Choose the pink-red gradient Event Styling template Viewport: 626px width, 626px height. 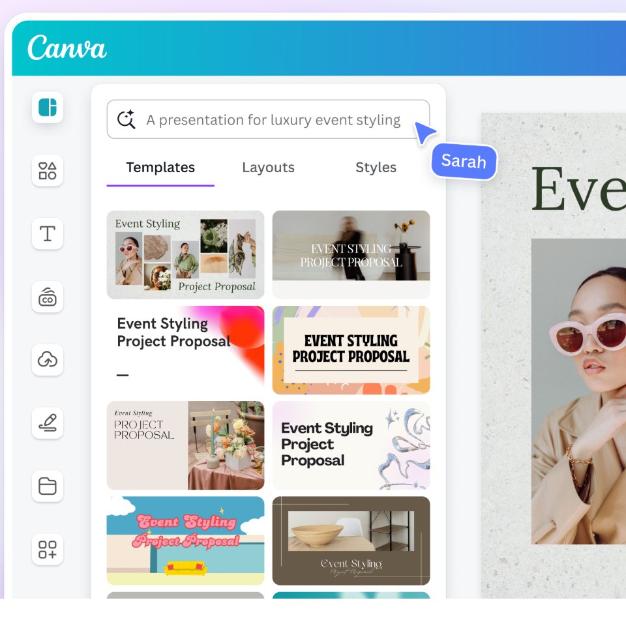coord(186,350)
